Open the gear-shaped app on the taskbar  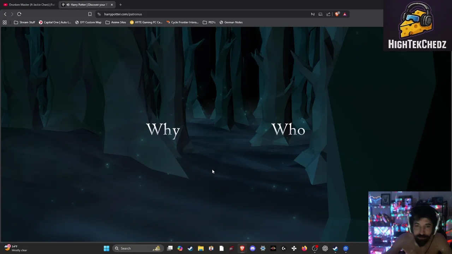[x=263, y=248]
